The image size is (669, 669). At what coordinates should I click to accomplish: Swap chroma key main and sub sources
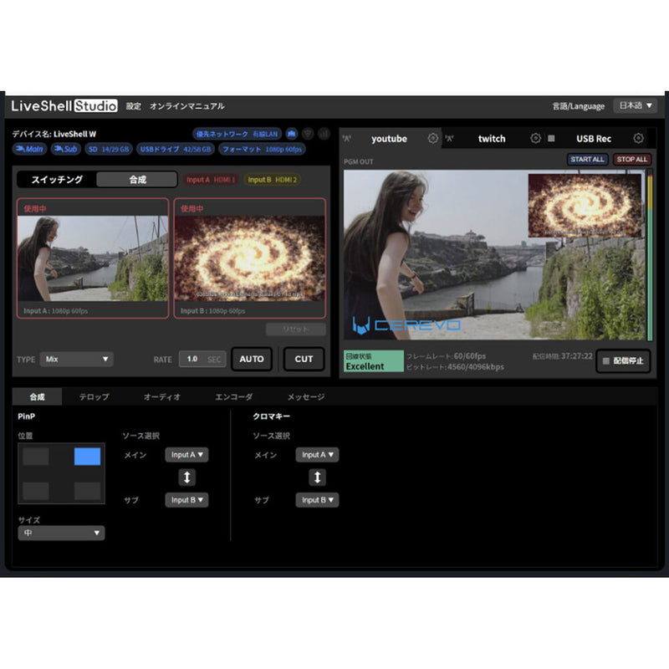(317, 477)
